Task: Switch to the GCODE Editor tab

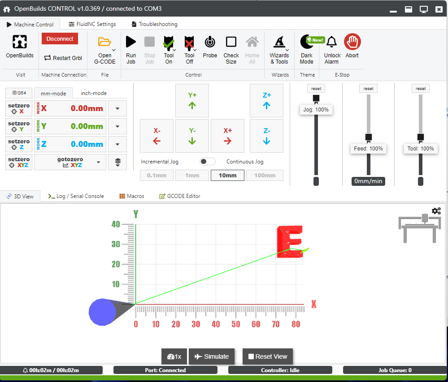Action: pos(180,196)
